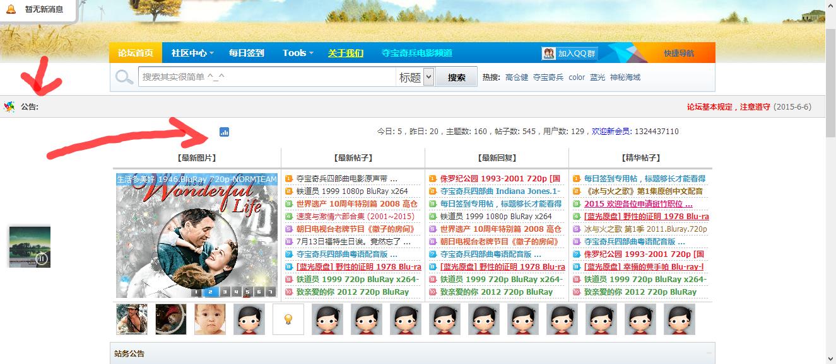Screen dimensions: 836x364
Task: Open 《冰与火之歌》第1集原创中文配音 post
Action: [644, 191]
